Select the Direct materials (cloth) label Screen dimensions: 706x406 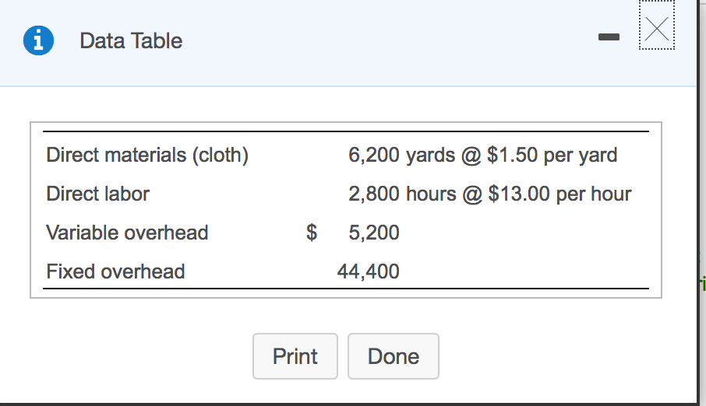147,155
